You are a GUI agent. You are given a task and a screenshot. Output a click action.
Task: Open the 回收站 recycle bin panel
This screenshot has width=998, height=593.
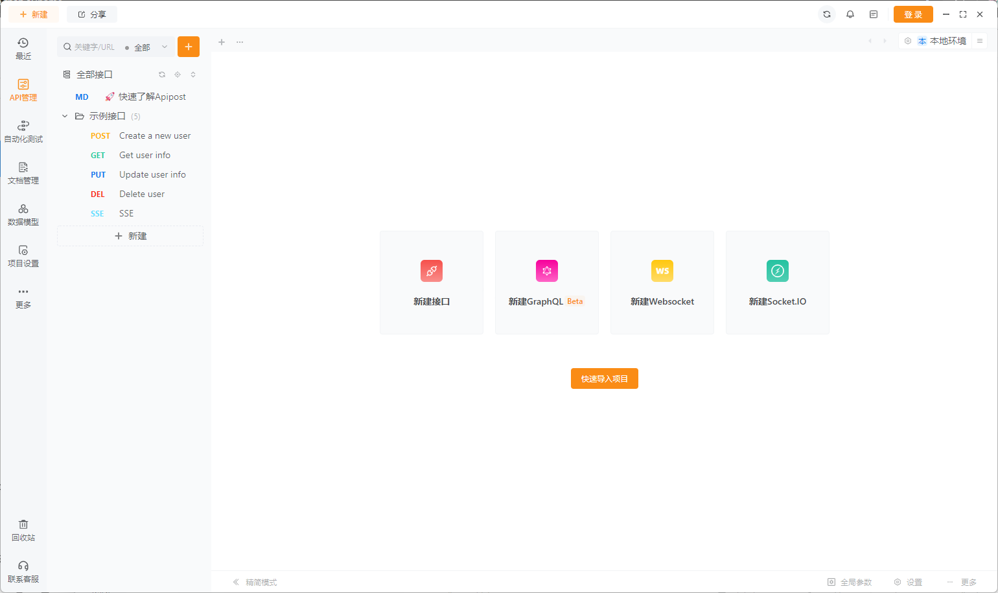[x=23, y=529]
